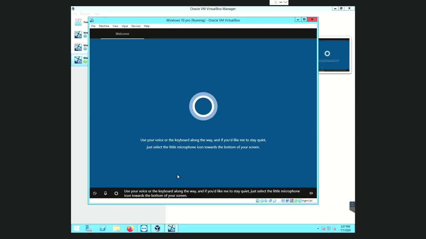Image resolution: width=426 pixels, height=239 pixels.
Task: Click the keyboard capture indicator before Right Ctrl
Action: click(x=300, y=200)
